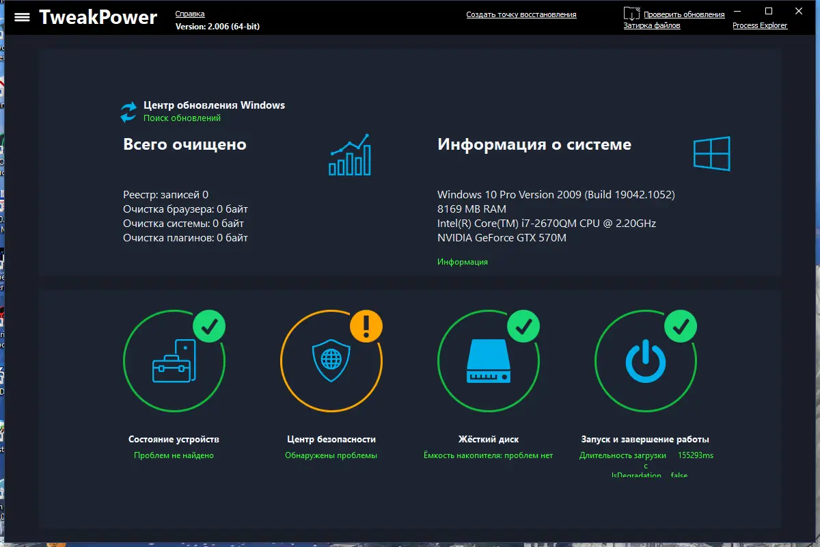Viewport: 820px width, 547px height.
Task: Click Ёмкость накопителя: проблем нет link
Action: click(x=488, y=455)
